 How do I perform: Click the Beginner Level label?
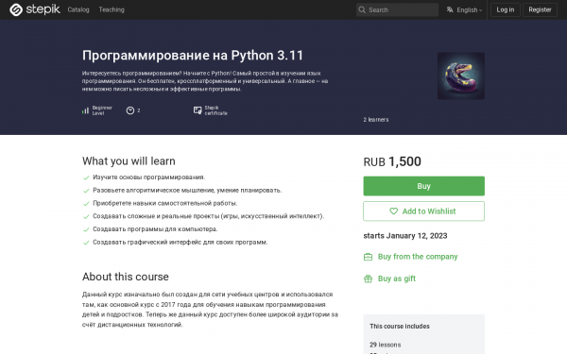coord(102,110)
